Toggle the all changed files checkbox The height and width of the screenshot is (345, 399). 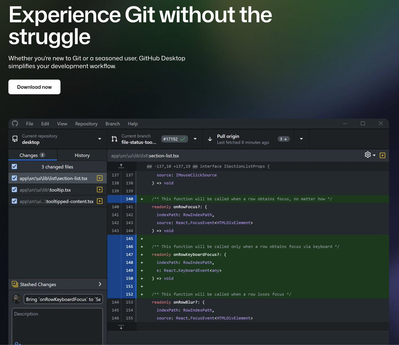(x=14, y=167)
